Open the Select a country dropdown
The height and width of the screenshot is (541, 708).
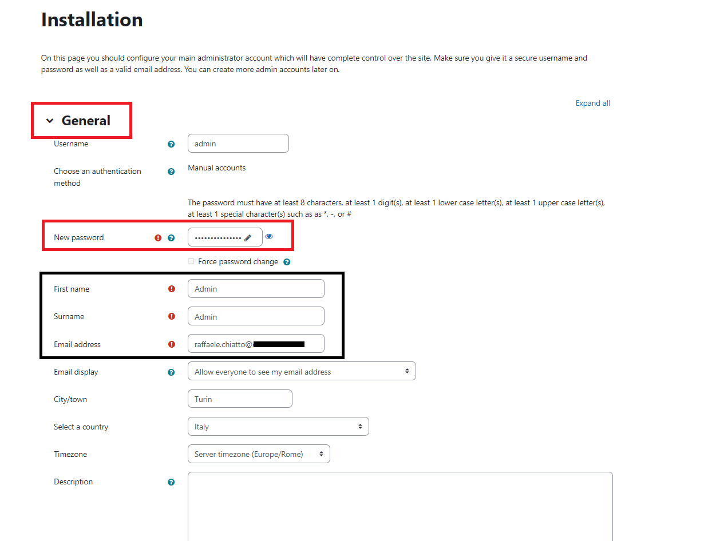pyautogui.click(x=278, y=426)
